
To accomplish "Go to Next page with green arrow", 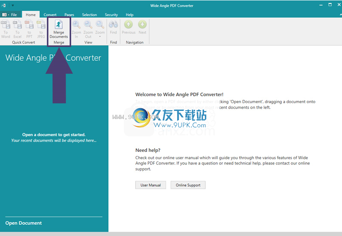I will point(142,28).
